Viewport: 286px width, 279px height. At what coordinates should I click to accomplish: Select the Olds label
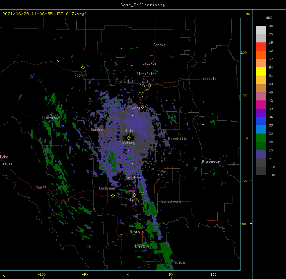(x=129, y=131)
